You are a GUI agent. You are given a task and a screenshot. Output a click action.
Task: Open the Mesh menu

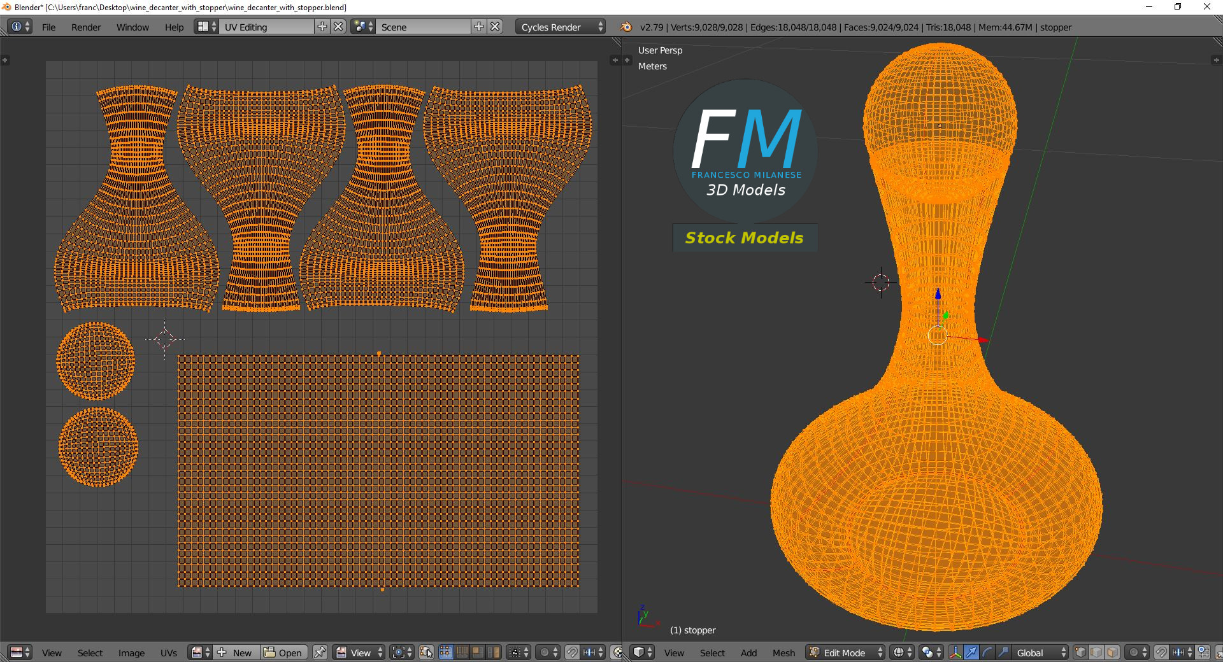pyautogui.click(x=783, y=653)
